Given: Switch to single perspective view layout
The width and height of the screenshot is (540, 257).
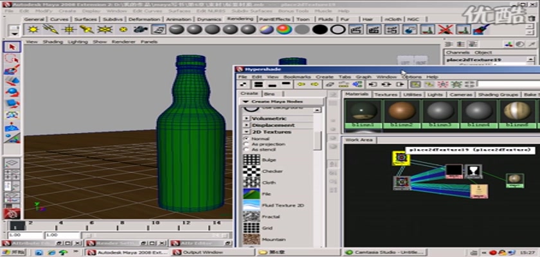Looking at the screenshot, I should pyautogui.click(x=12, y=163).
